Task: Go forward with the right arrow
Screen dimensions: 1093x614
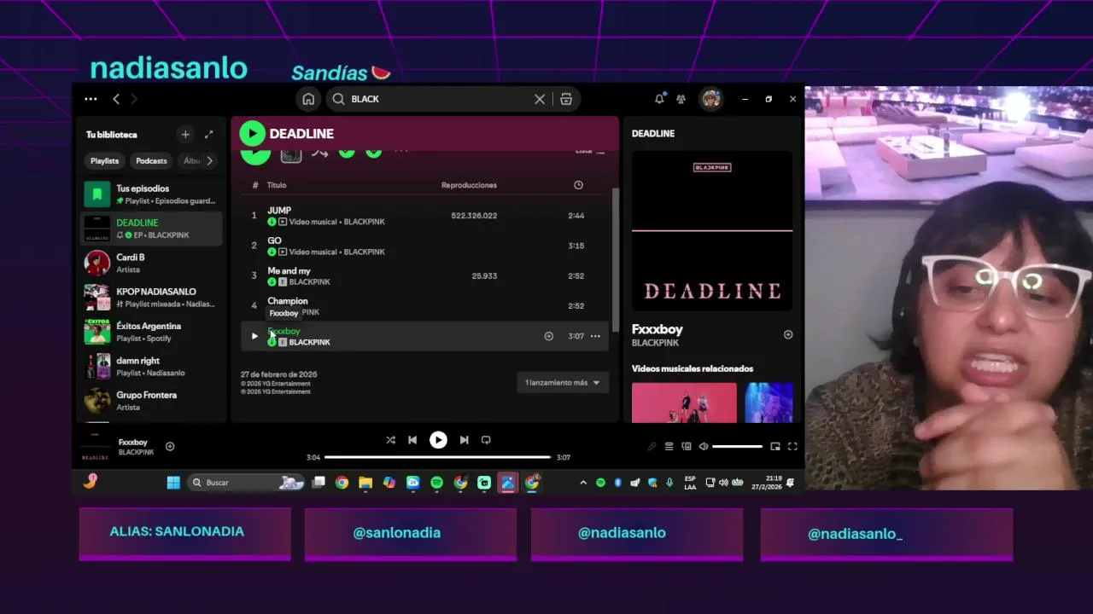Action: tap(133, 99)
